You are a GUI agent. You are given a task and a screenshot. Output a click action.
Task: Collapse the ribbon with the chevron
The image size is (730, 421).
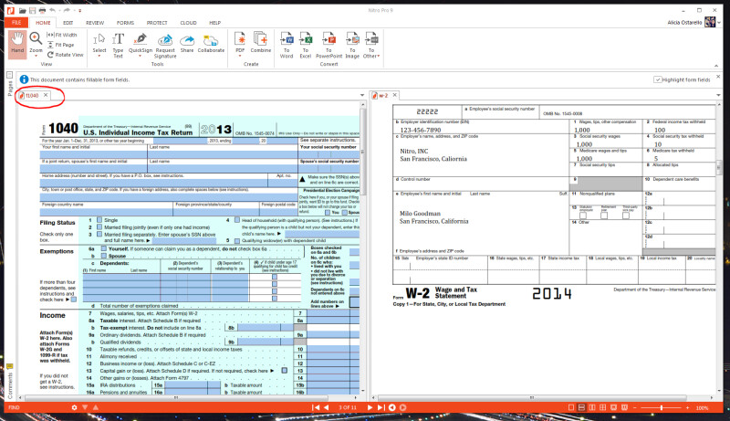716,66
